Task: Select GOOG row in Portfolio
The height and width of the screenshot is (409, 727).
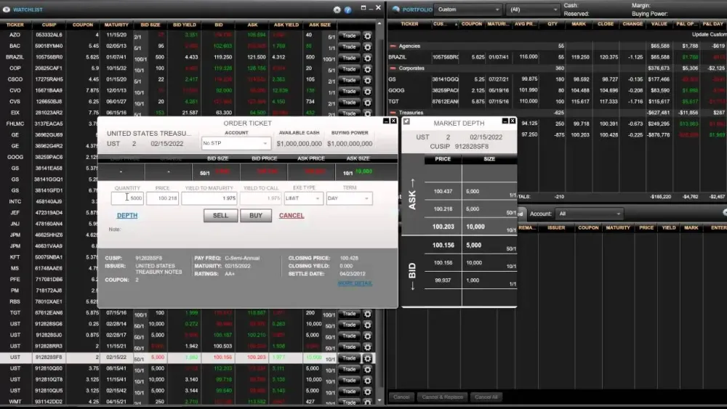Action: point(557,90)
